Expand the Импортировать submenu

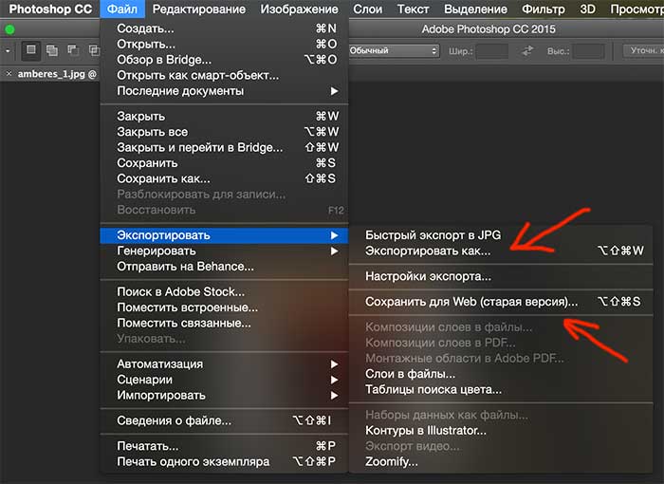tap(225, 396)
